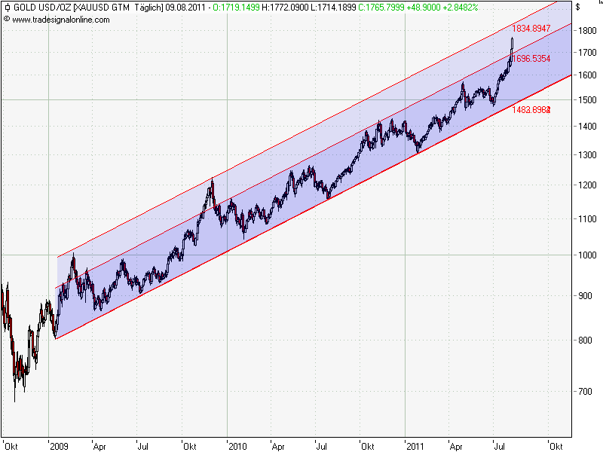The image size is (603, 452).
Task: Click the copyright symbol before tradesignalonline URL
Action: 7,19
